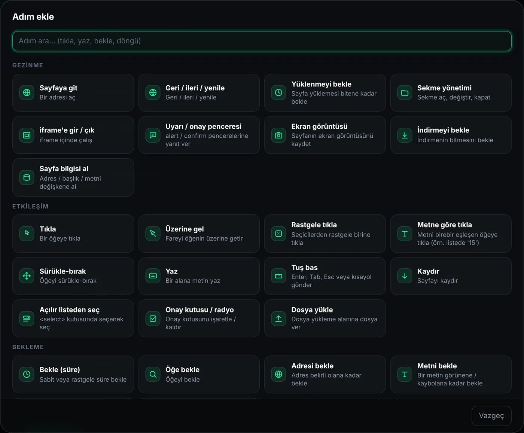524x433 pixels.
Task: Click the folder icon on Sekme yönetimi
Action: pos(405,92)
